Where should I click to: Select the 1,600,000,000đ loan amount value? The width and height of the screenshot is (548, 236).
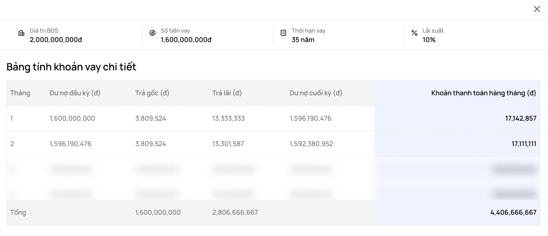(186, 40)
